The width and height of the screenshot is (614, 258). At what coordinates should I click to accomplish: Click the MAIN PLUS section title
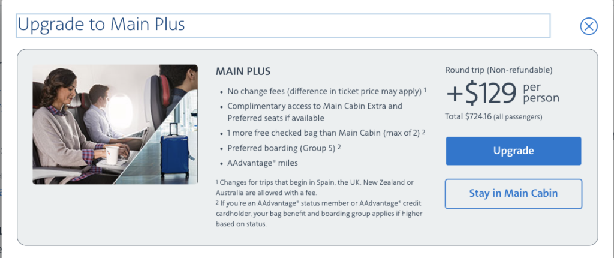tap(243, 72)
